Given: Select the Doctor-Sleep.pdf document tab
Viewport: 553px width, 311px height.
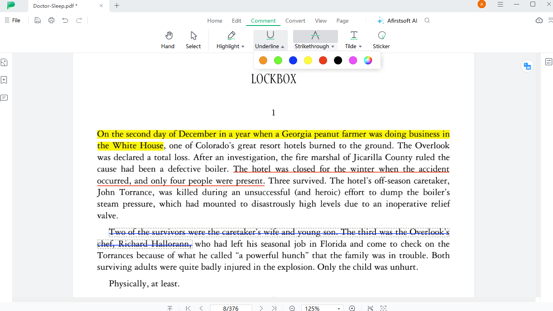Looking at the screenshot, I should (68, 6).
